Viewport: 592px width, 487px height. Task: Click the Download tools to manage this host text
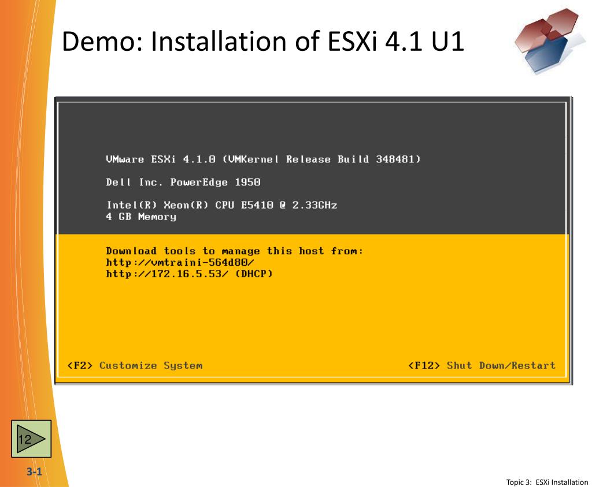click(x=235, y=251)
